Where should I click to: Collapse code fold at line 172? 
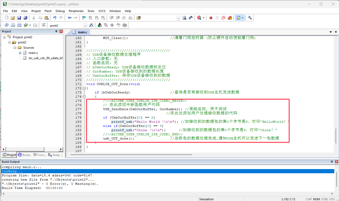point(84,88)
